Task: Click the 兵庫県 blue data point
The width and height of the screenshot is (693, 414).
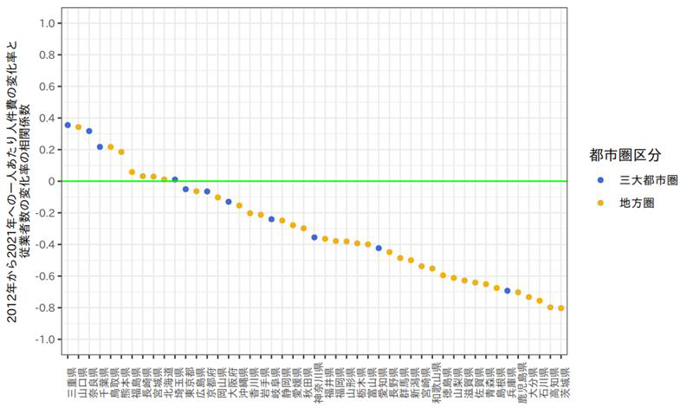Action: pos(508,291)
